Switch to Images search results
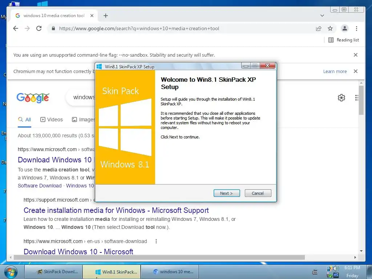This screenshot has width=372, height=279. 83,120
